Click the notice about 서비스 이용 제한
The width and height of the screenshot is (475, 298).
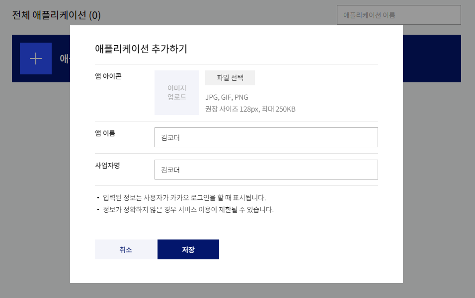pyautogui.click(x=188, y=209)
